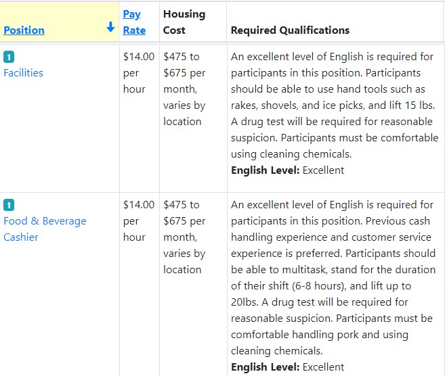This screenshot has width=445, height=376.
Task: Click the Required Qualifications column header
Action: [x=290, y=30]
